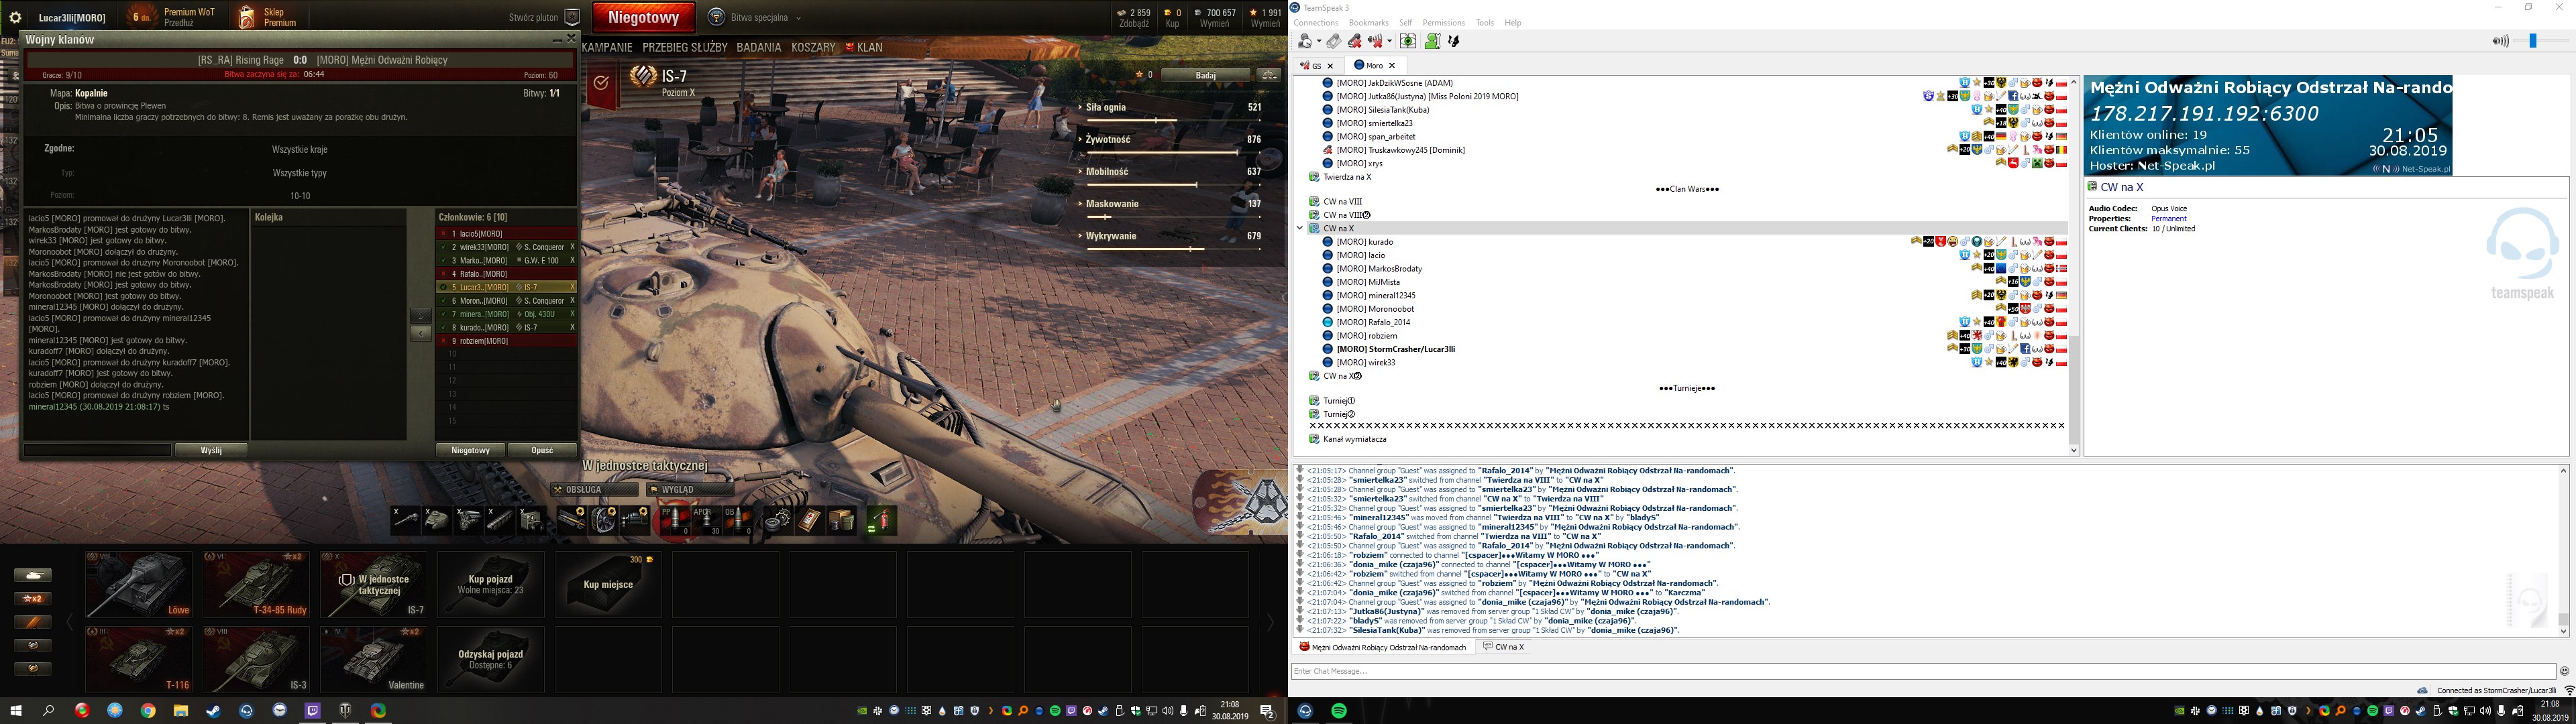This screenshot has width=2576, height=724.
Task: Toggle the Niegotowy ready state button
Action: point(643,17)
